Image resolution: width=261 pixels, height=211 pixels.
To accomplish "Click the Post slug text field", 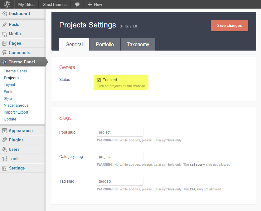I will pyautogui.click(x=120, y=132).
